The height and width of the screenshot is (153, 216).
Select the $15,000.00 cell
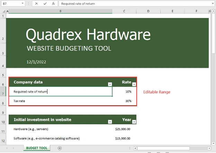tap(124, 138)
